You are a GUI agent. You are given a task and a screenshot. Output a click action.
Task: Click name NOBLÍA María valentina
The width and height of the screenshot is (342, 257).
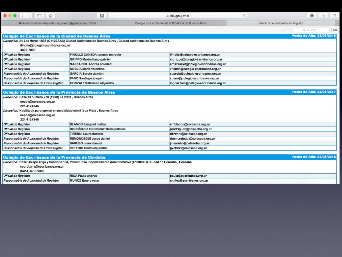click(87, 69)
